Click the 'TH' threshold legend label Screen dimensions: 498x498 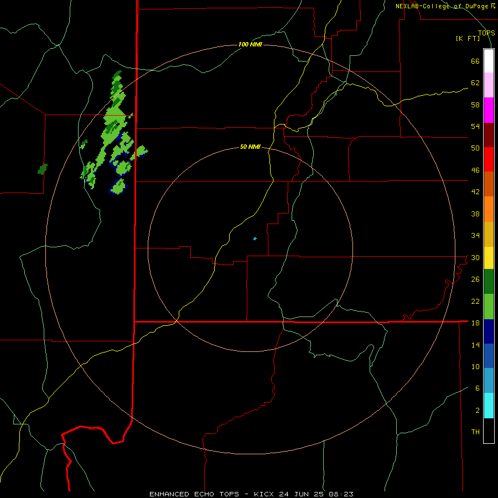coord(475,432)
